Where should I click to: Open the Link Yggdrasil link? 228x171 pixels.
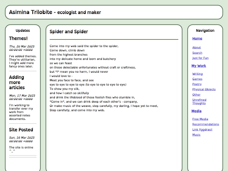pyautogui.click(x=202, y=130)
